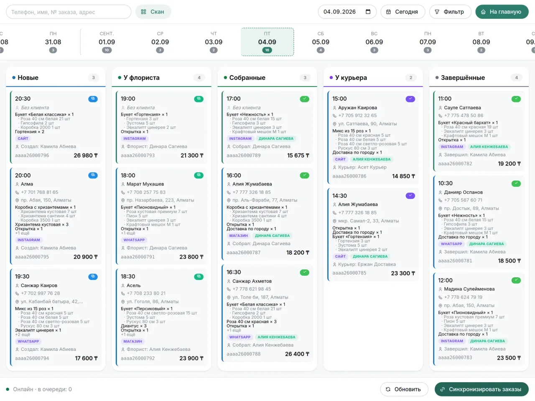
Task: Click the blue status badge on the 20:00 order
Action: (93, 175)
